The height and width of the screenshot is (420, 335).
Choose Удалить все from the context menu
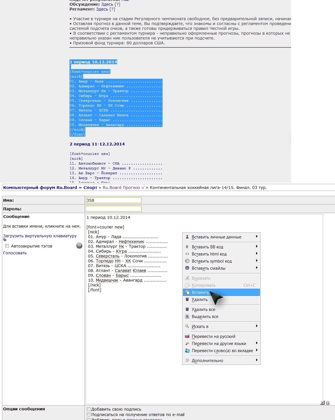click(221, 309)
